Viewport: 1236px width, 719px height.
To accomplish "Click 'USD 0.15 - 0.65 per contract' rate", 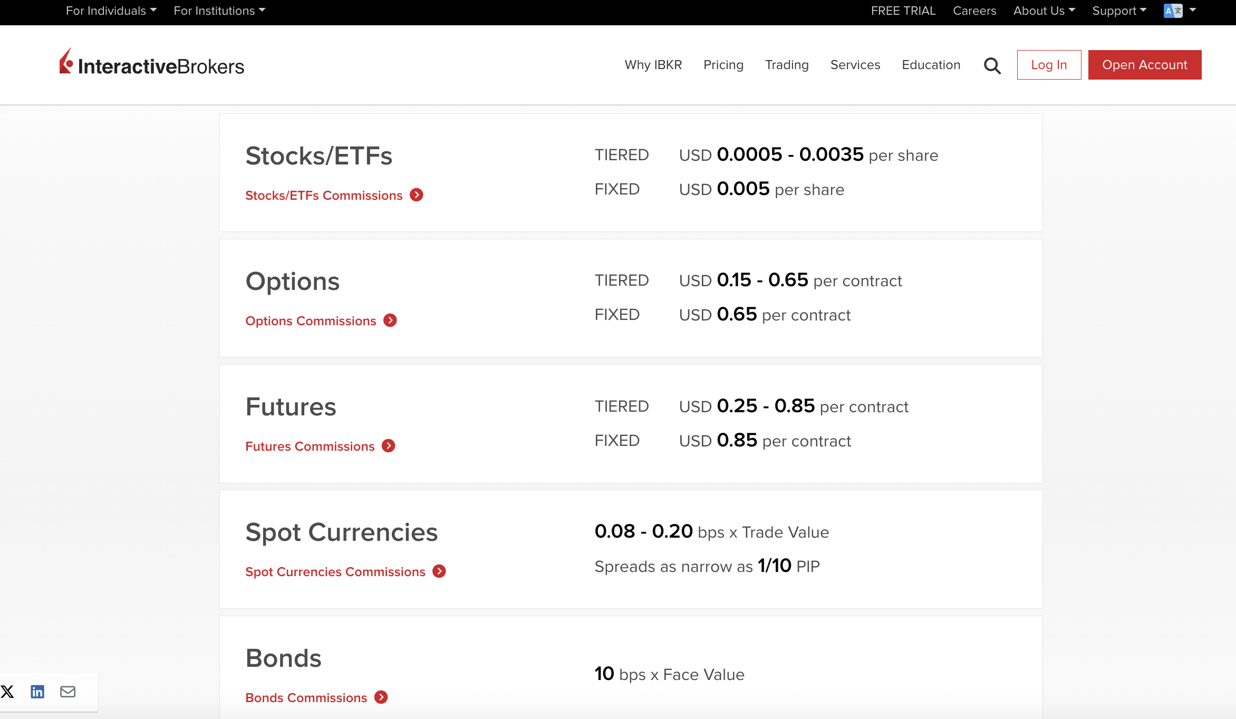I will (790, 280).
